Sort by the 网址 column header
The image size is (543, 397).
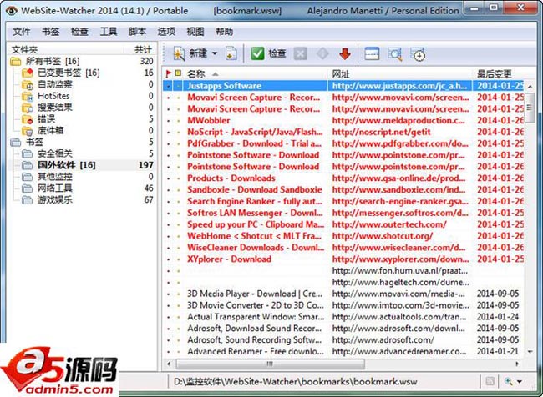(x=341, y=73)
